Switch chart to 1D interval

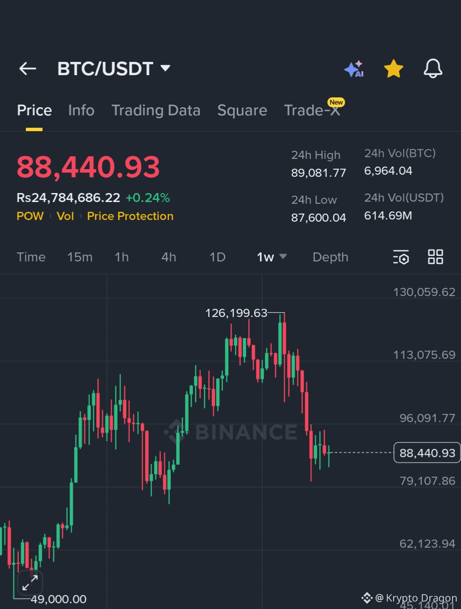[x=217, y=257]
